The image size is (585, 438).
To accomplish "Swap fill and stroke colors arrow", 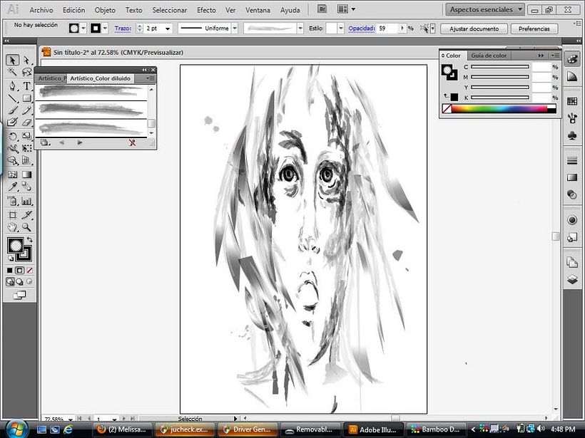I will coord(28,239).
